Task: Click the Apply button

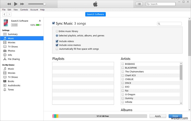Action: [x=158, y=116]
